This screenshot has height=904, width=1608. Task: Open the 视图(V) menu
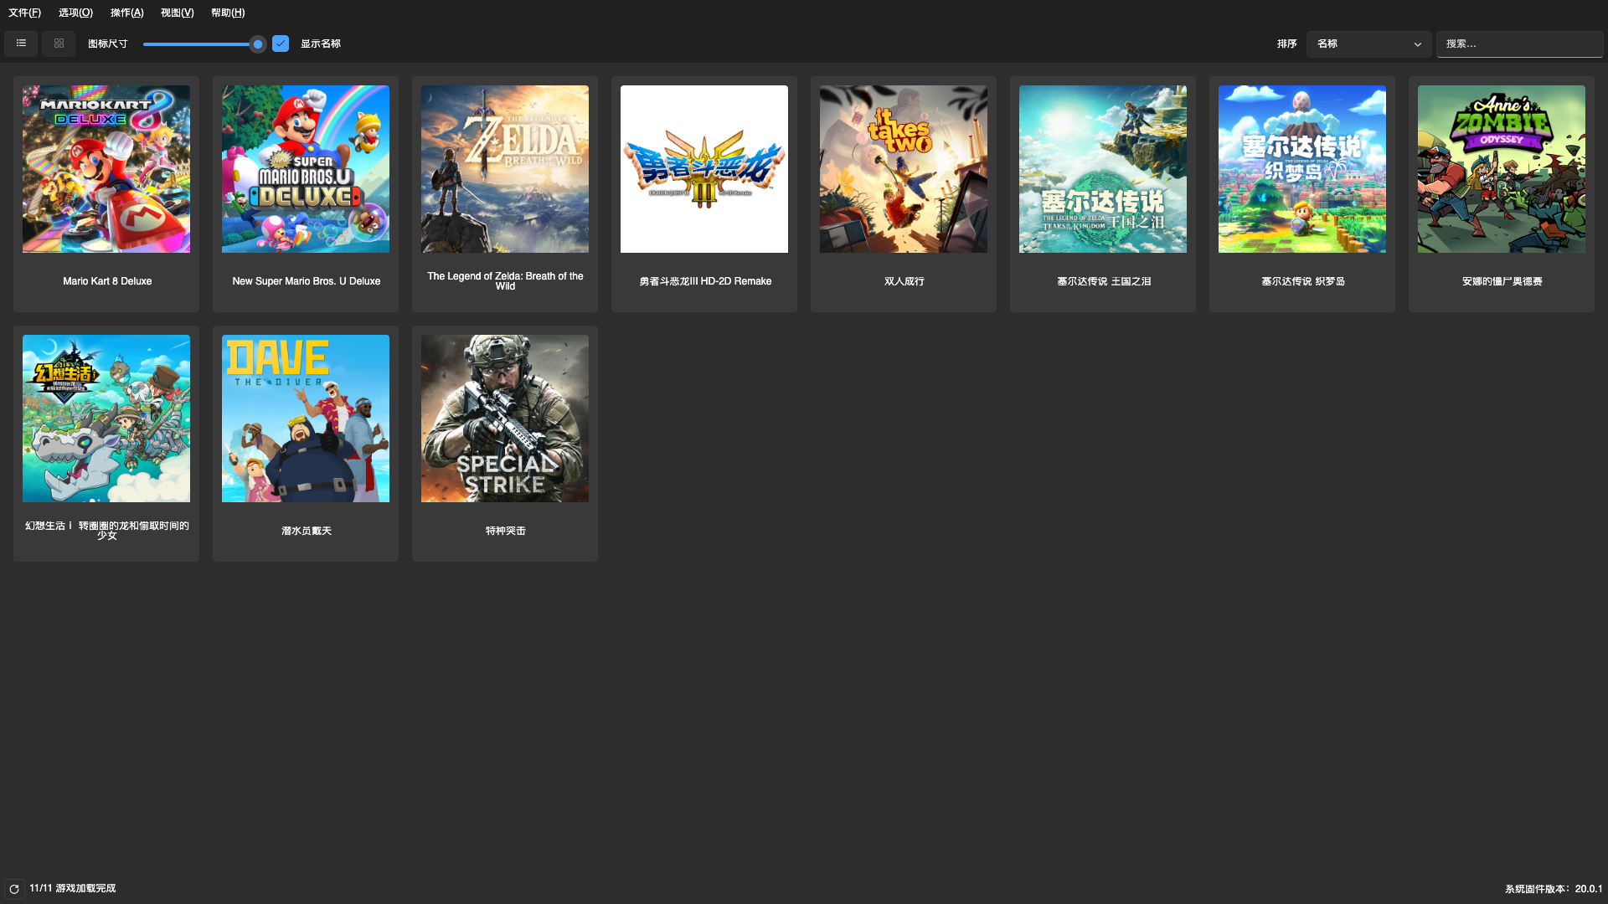pos(177,13)
